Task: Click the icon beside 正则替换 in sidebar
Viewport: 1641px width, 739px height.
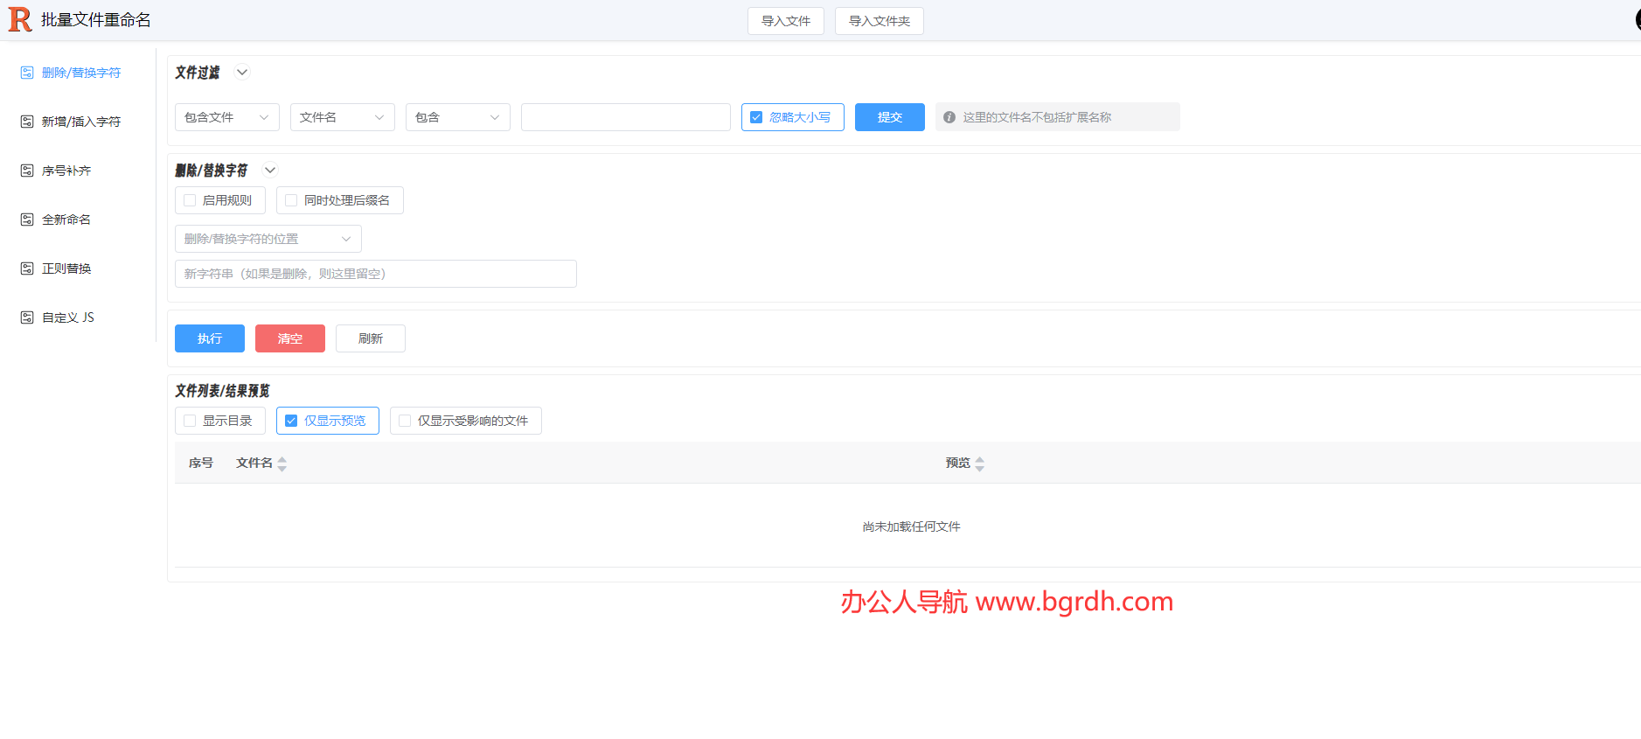Action: click(27, 268)
